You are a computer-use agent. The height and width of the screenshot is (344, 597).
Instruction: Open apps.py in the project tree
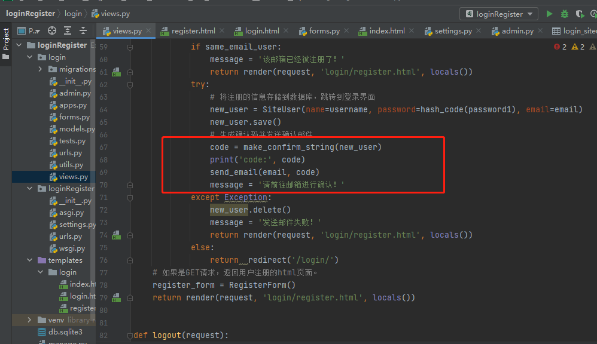69,105
